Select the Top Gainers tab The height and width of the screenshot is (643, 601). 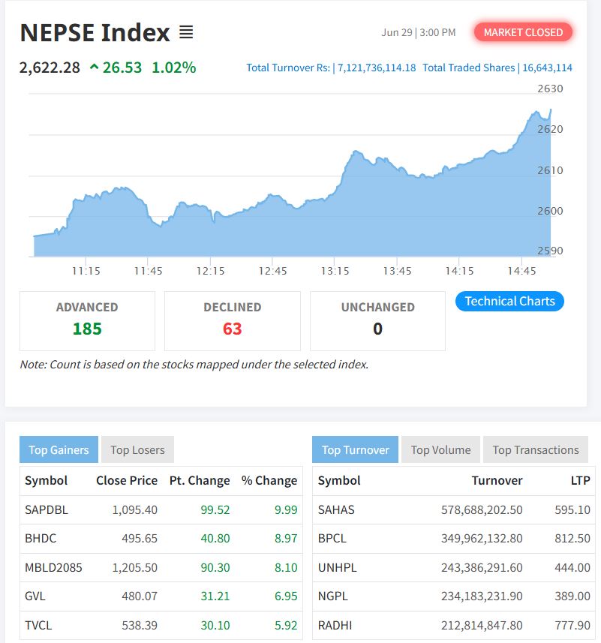point(59,450)
